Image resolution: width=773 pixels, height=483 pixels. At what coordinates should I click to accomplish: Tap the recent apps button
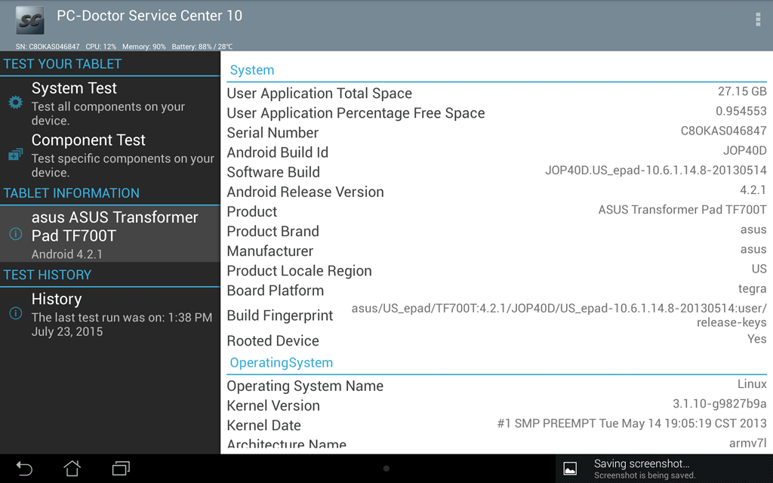click(x=121, y=468)
